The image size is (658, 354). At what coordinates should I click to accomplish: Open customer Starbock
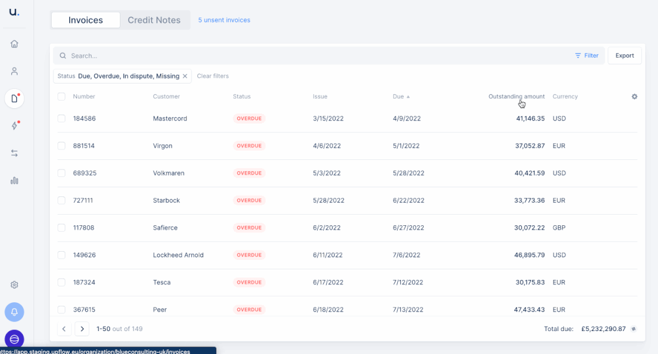point(166,201)
